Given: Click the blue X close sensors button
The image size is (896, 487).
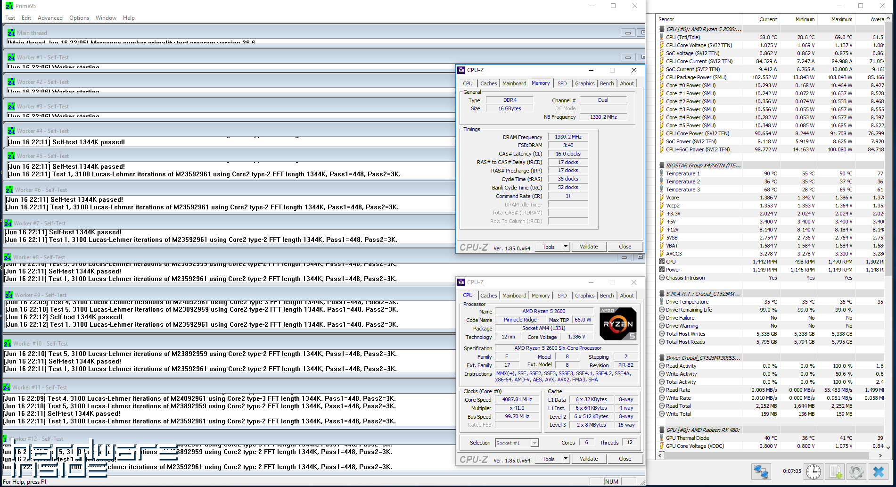Looking at the screenshot, I should point(879,471).
